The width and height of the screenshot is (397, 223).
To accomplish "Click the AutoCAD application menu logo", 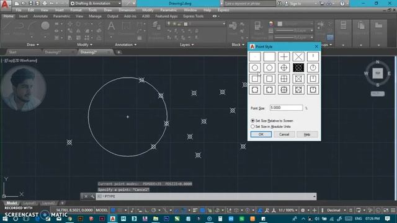I will coord(5,4).
